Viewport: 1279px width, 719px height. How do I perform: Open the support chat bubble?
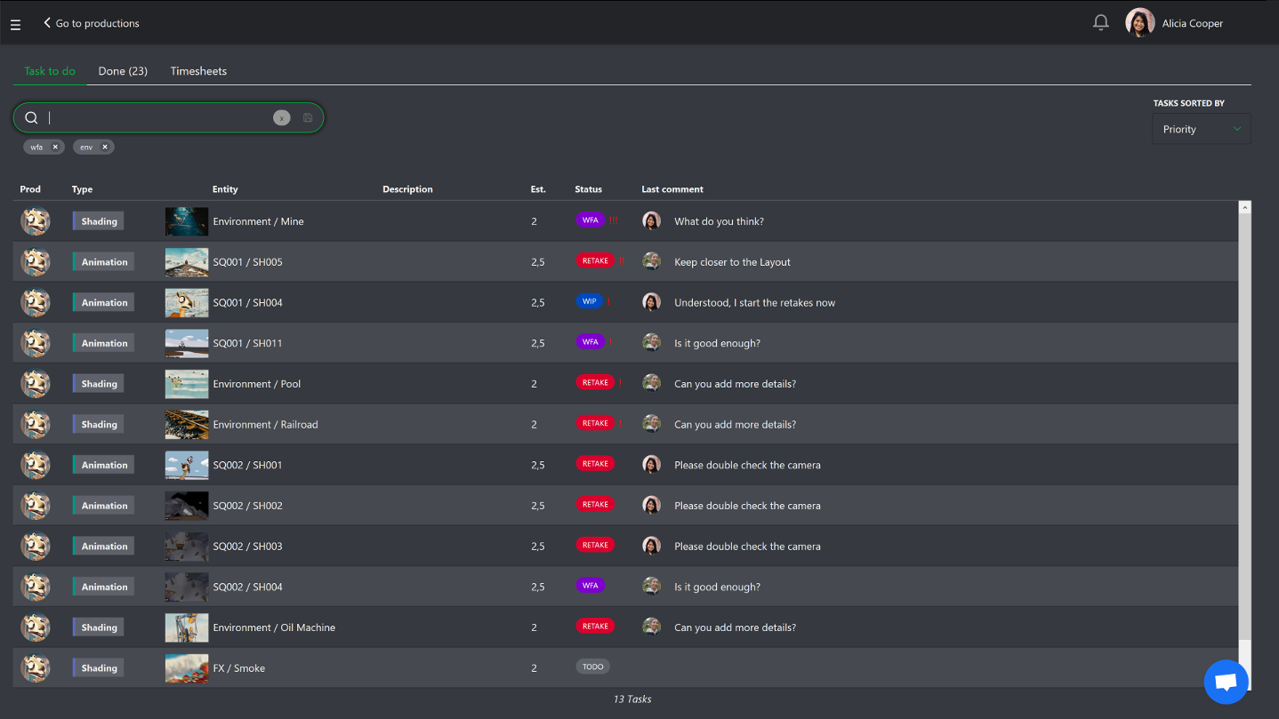pyautogui.click(x=1226, y=682)
